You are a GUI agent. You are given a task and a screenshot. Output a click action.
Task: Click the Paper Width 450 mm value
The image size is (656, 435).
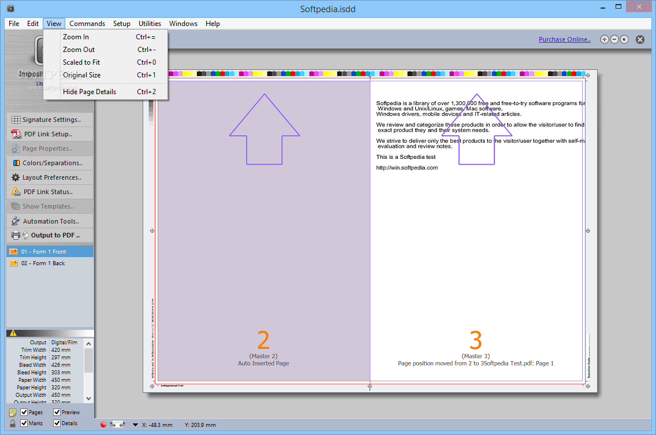click(61, 380)
